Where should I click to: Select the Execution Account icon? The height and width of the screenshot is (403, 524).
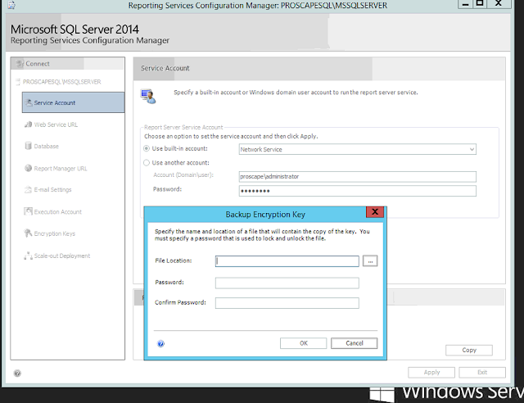pos(28,211)
